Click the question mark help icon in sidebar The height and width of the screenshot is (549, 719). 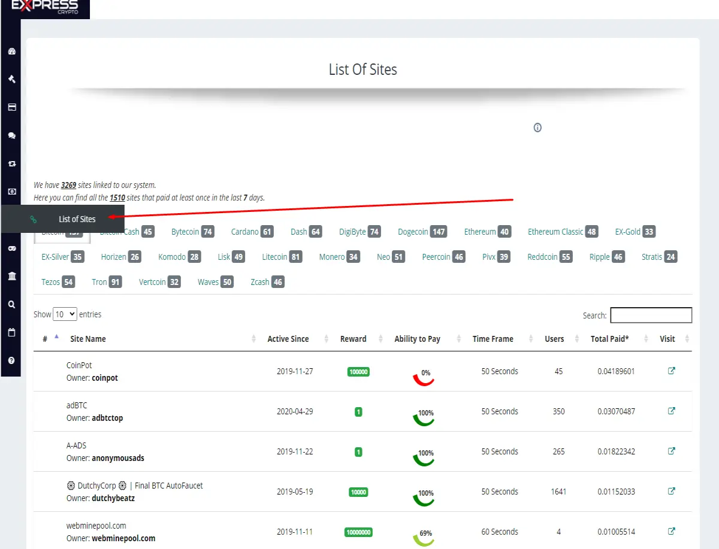pyautogui.click(x=11, y=360)
